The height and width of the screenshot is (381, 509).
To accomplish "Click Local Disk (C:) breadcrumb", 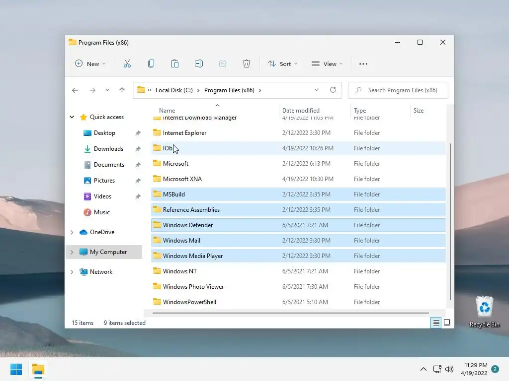I will coord(174,90).
